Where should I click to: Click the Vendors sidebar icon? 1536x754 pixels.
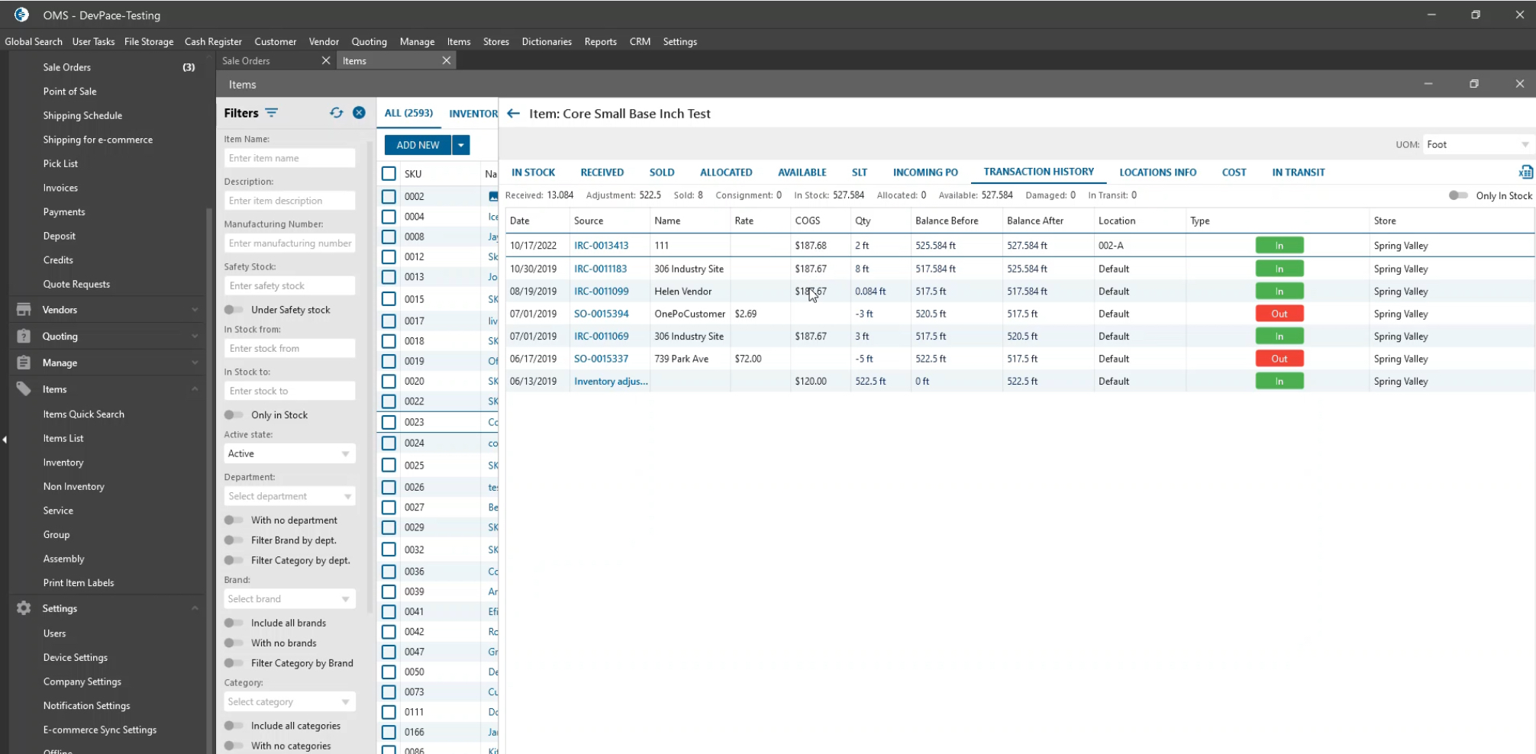pyautogui.click(x=24, y=310)
